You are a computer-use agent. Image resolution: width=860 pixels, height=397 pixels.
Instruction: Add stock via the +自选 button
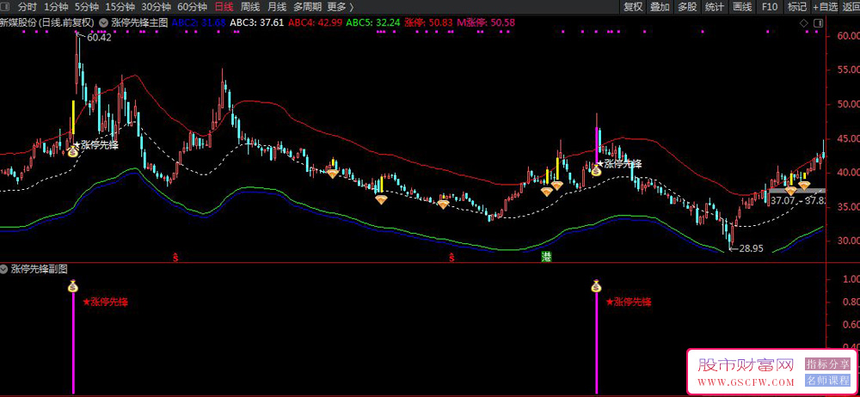pos(826,7)
